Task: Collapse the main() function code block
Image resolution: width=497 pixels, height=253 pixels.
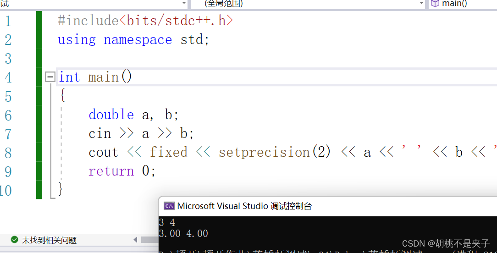Action: point(50,77)
